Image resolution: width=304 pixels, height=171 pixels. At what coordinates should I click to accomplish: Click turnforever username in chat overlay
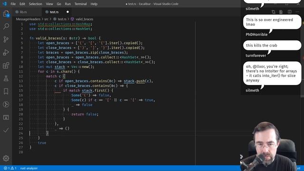click(256, 56)
